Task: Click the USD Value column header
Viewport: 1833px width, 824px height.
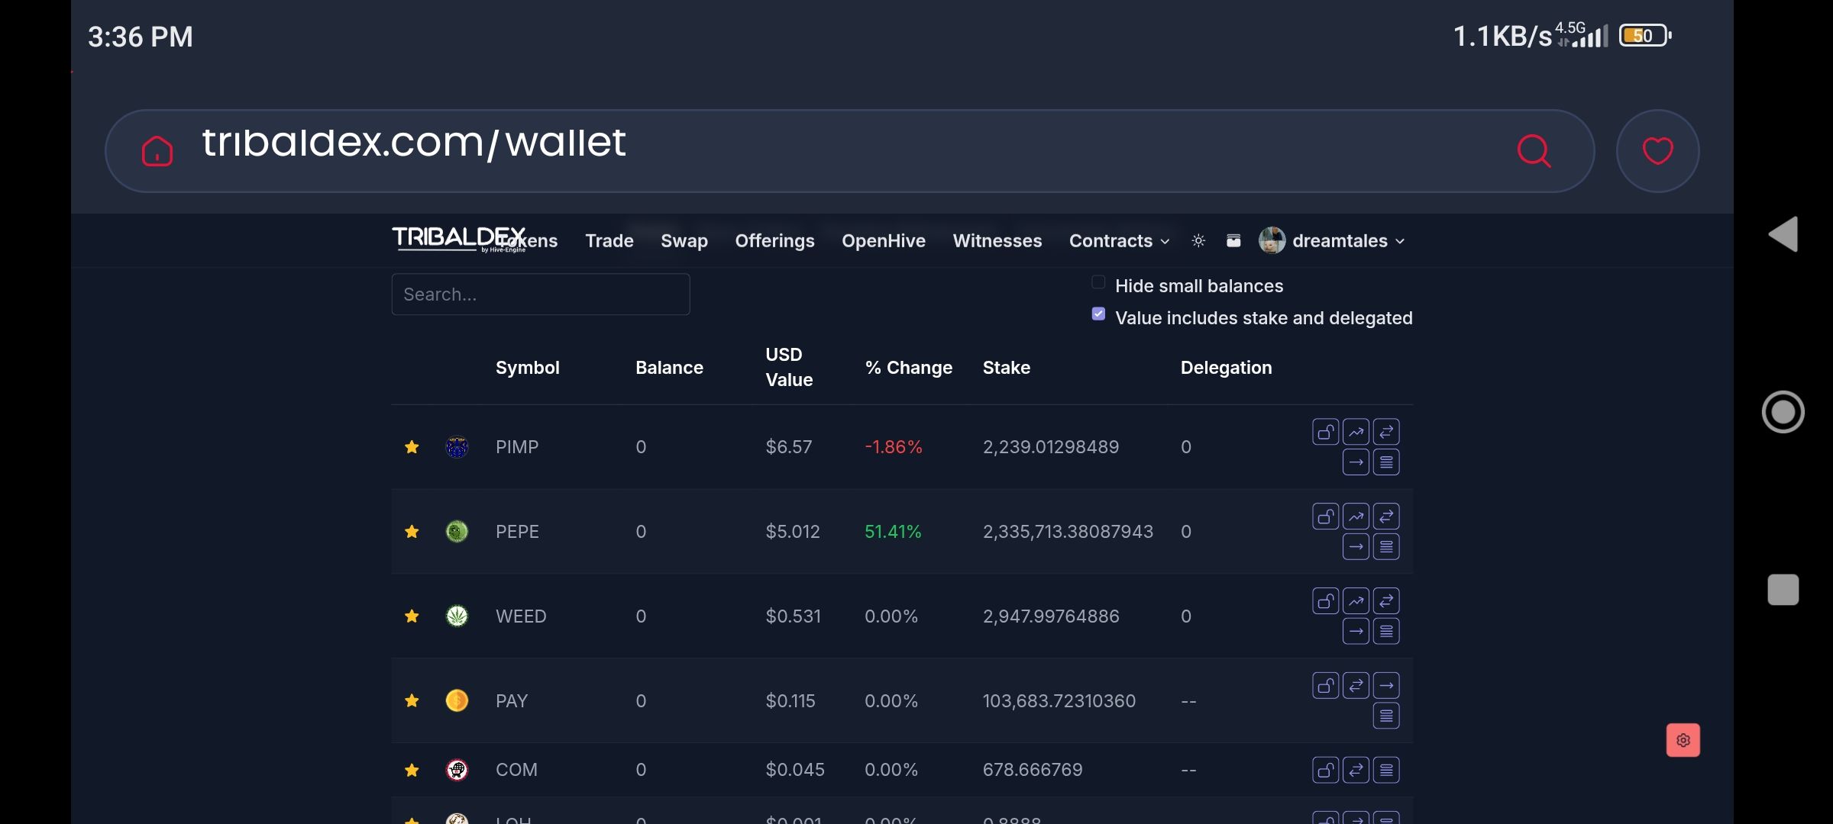Action: tap(789, 367)
